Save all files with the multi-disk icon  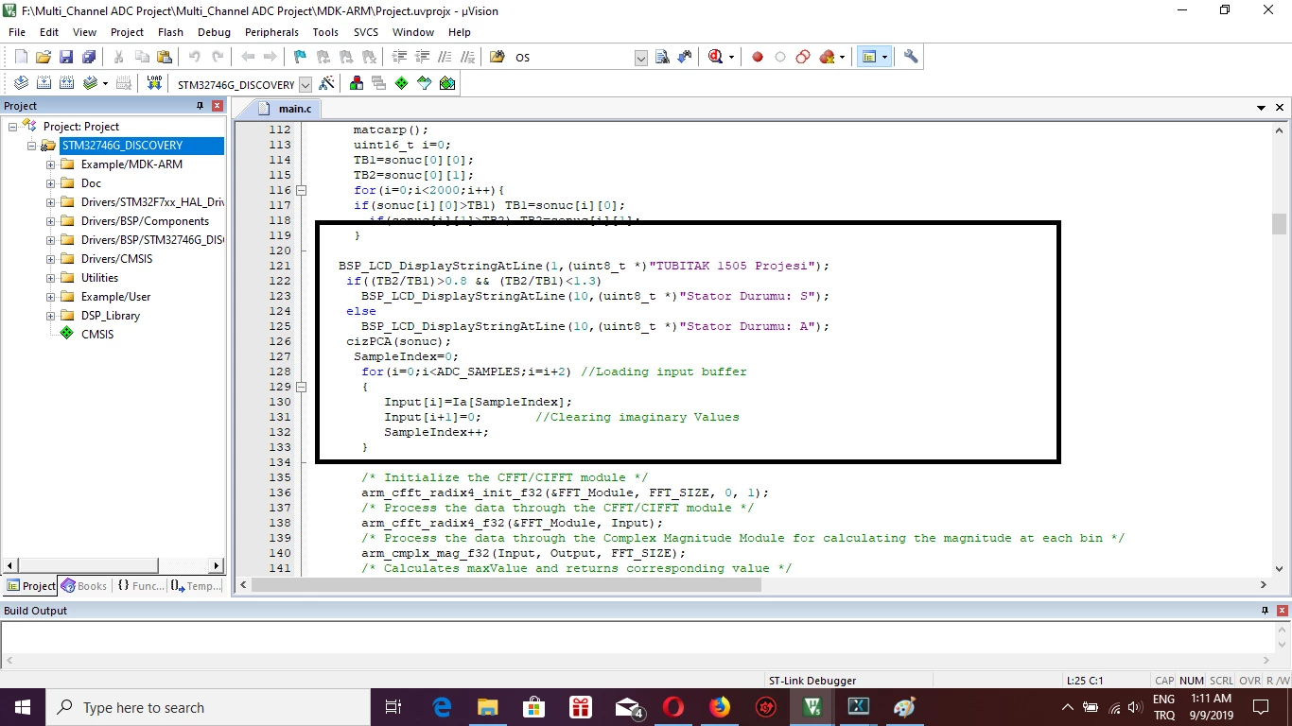click(89, 57)
